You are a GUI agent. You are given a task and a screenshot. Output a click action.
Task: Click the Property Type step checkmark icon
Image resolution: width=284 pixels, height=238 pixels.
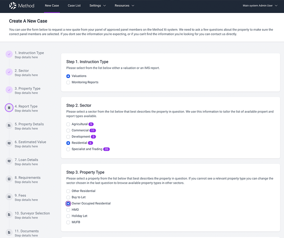[9, 90]
